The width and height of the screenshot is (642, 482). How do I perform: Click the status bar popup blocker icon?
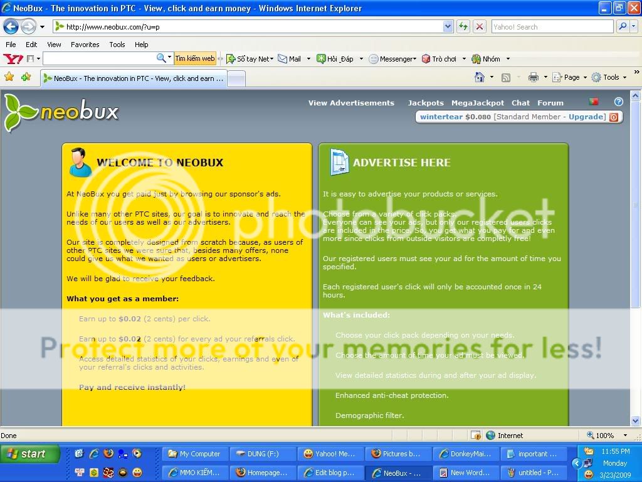pos(475,436)
